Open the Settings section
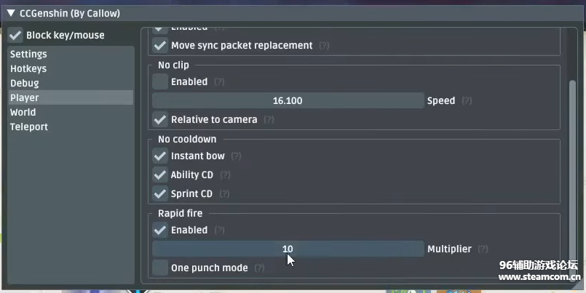 click(29, 54)
